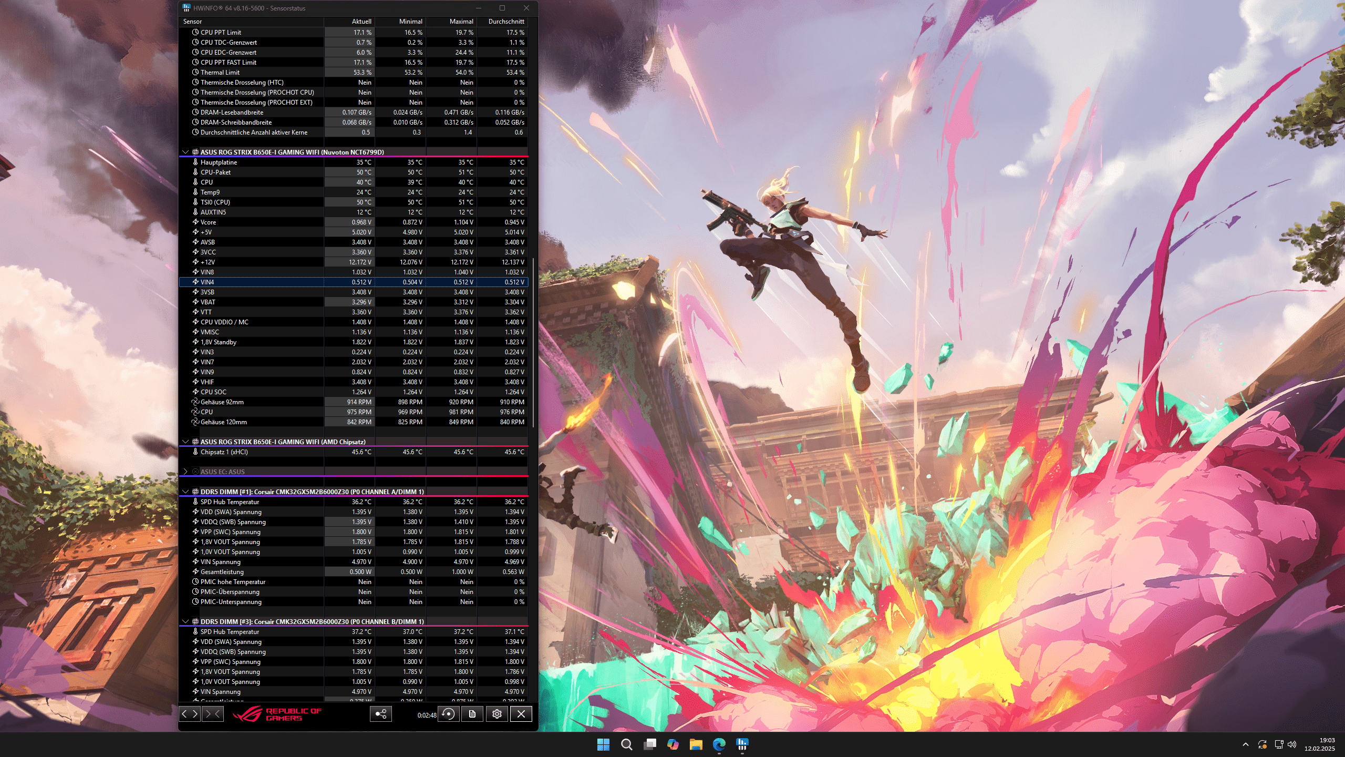This screenshot has height=757, width=1345.
Task: Select the CPU VDDIO / MC row
Action: (x=354, y=322)
